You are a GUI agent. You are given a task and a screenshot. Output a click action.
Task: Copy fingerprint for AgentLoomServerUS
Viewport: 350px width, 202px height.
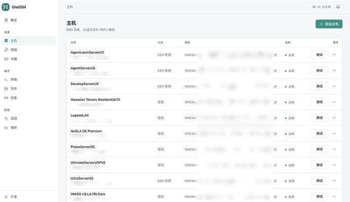[275, 55]
